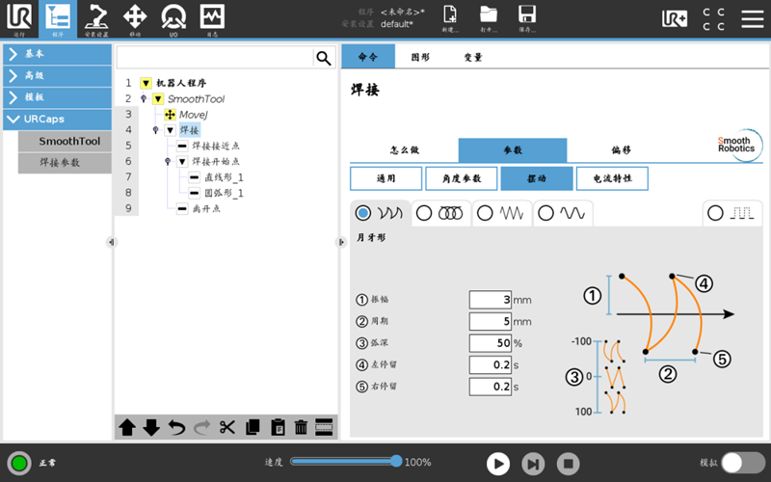The width and height of the screenshot is (771, 482).
Task: Click the Save program floppy disk icon
Action: tap(527, 17)
